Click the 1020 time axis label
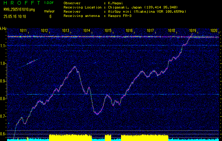This screenshot has width=222, height=141. tap(214, 30)
